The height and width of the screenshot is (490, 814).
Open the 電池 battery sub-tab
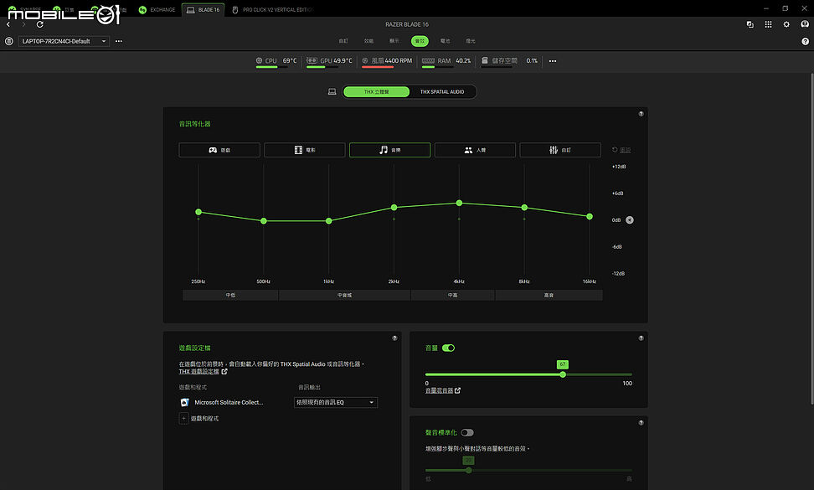point(445,41)
